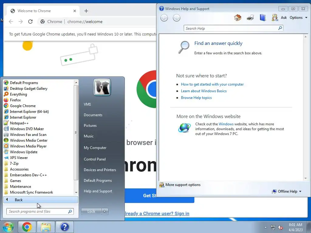
Task: Click the magnifier icon in Search Help
Action: 280,28
